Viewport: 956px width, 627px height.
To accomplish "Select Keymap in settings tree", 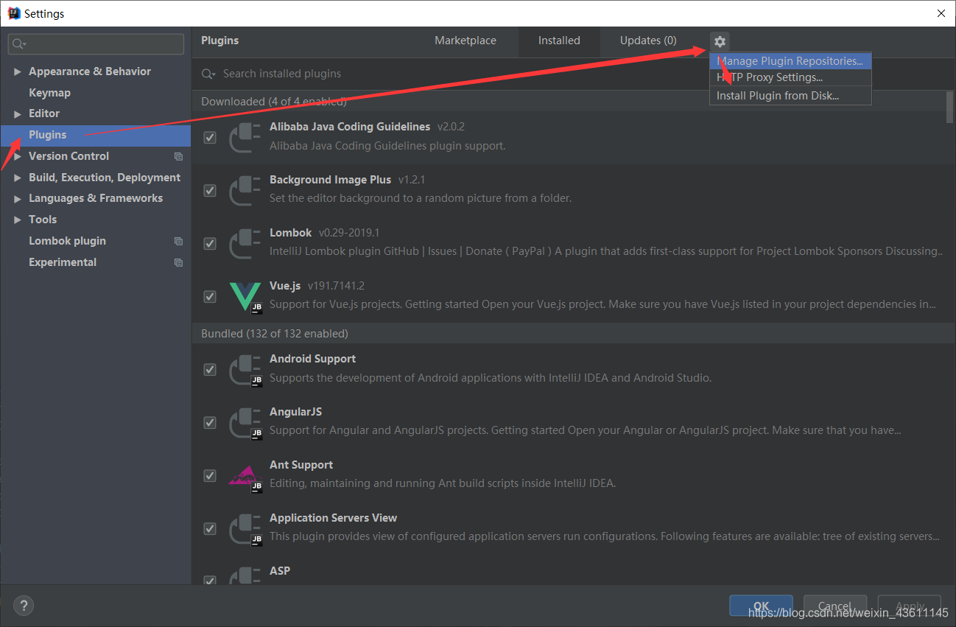I will click(49, 93).
